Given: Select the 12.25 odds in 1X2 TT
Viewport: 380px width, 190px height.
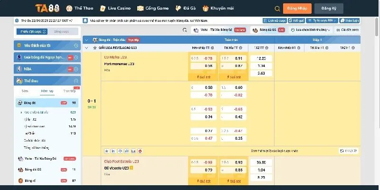Looking at the screenshot, I should [261, 58].
